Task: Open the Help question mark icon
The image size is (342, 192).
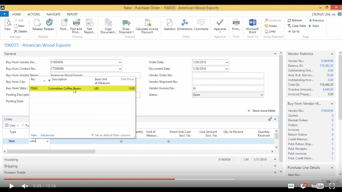Action: coord(340,14)
